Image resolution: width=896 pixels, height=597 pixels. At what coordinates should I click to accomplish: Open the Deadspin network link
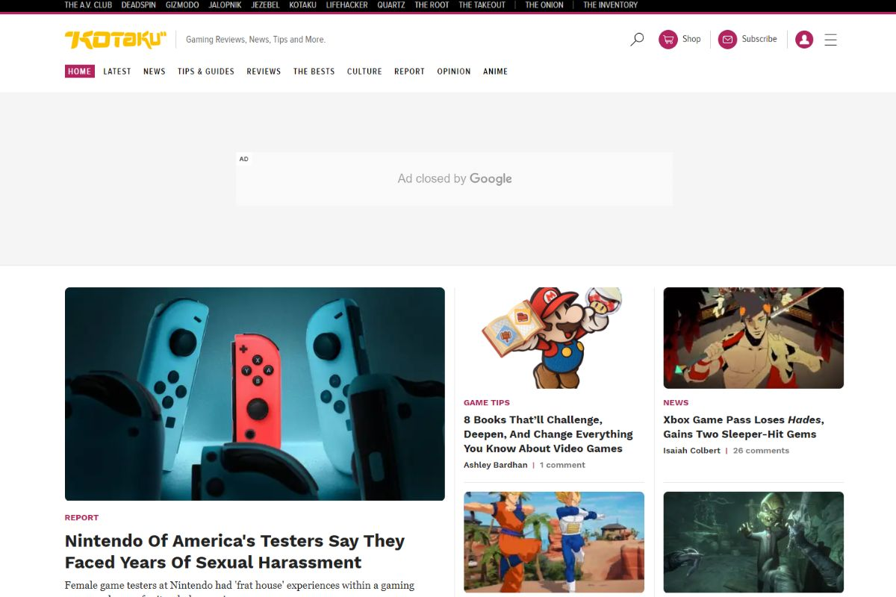tap(139, 5)
